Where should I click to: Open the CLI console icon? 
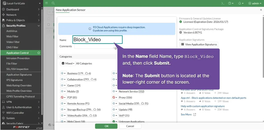(x=223, y=3)
